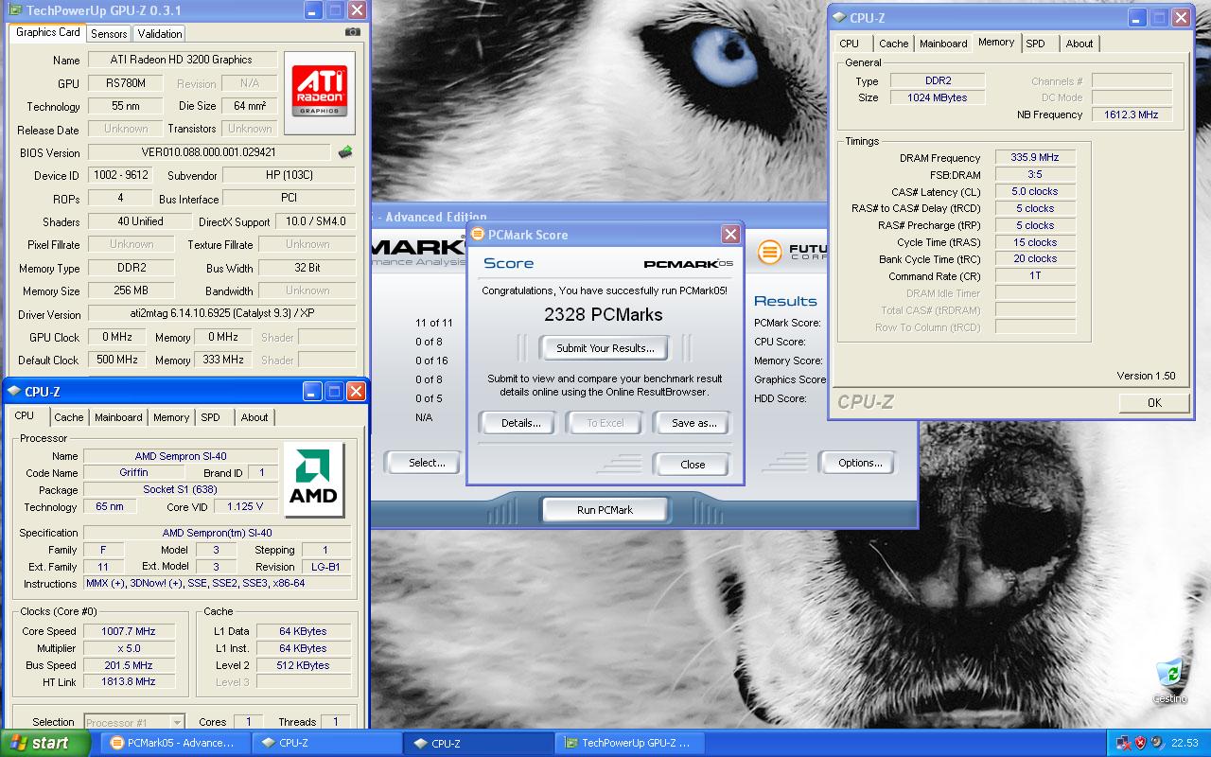Open the Cestino recycle bin desktop icon
Image resolution: width=1211 pixels, height=757 pixels.
click(x=1169, y=680)
